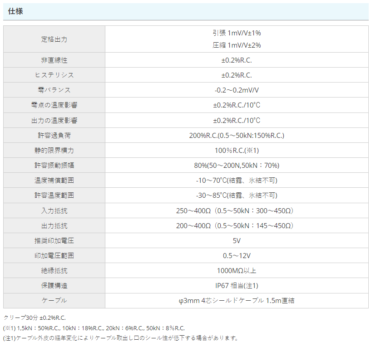371x342 pixels.
Task: Select the 印加電圧範囲 row label
Action: pyautogui.click(x=54, y=255)
